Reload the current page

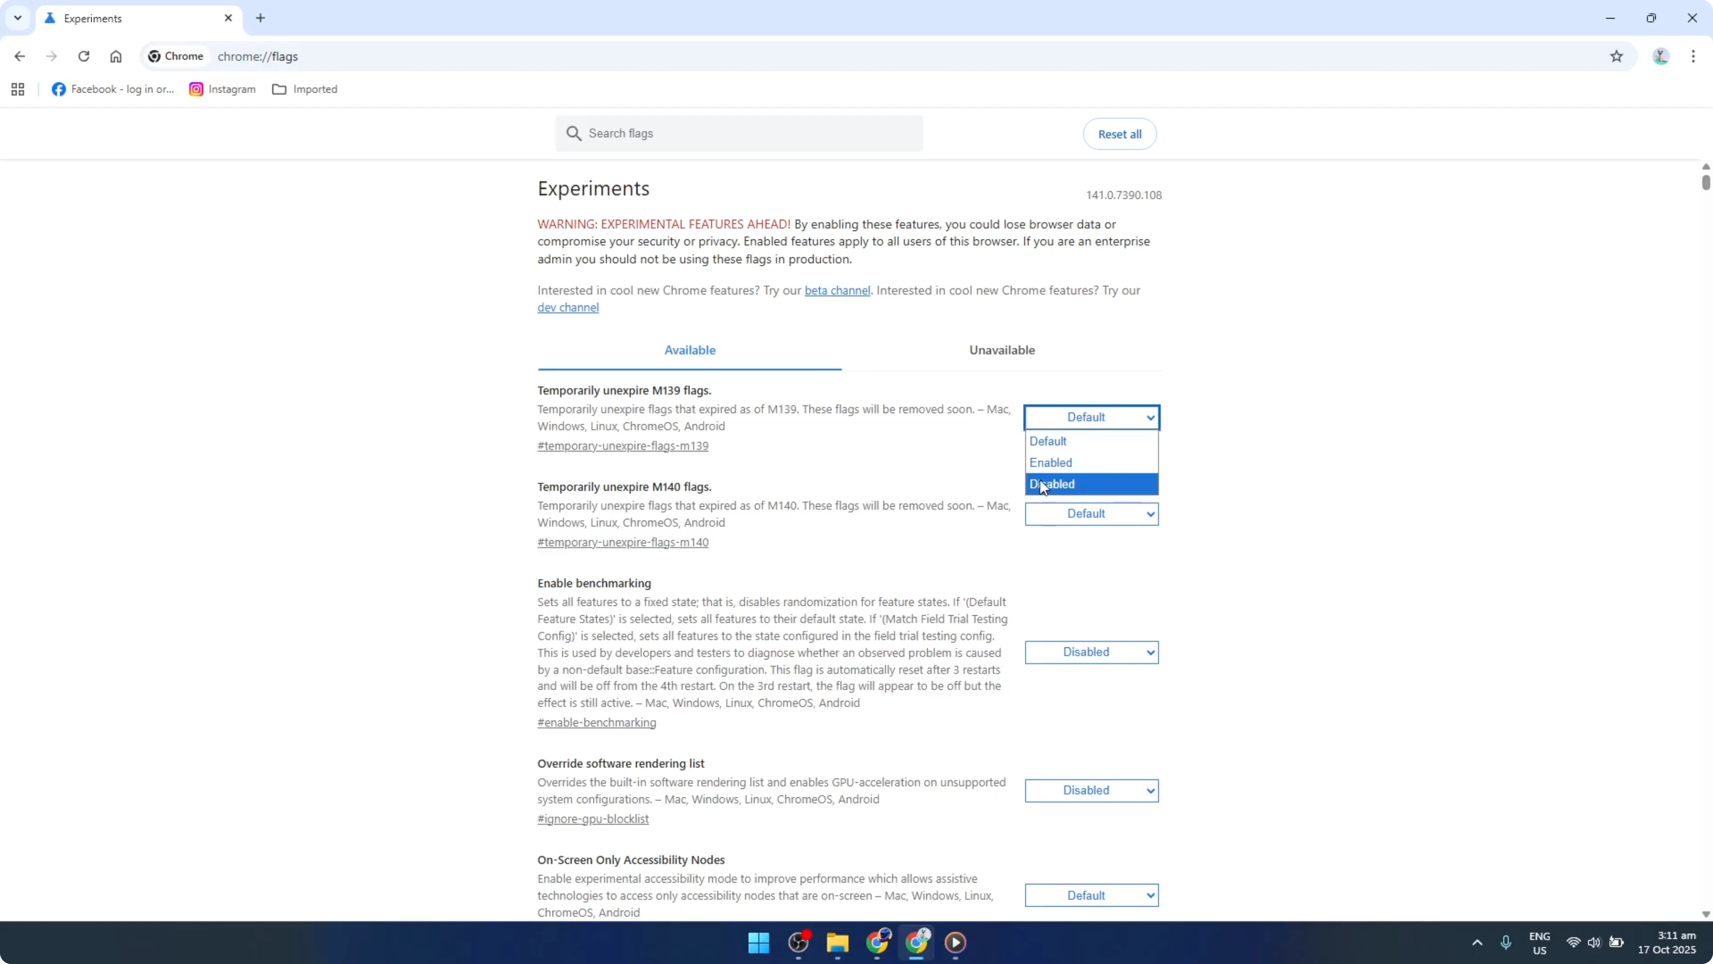(x=84, y=56)
